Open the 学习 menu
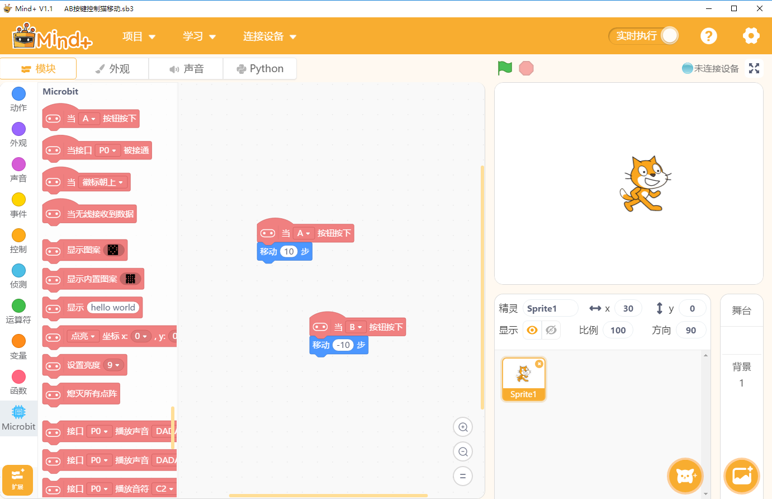Screen dimensions: 772x499 click(199, 36)
